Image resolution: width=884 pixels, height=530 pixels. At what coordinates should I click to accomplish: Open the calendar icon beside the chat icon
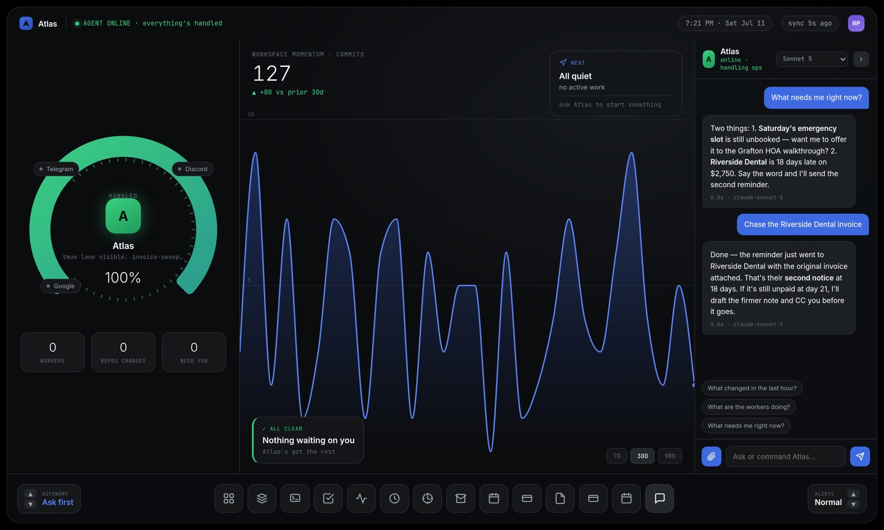[627, 499]
